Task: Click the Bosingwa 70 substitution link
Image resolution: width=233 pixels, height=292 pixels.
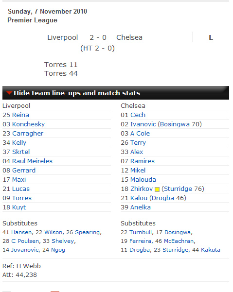Action: [x=179, y=124]
